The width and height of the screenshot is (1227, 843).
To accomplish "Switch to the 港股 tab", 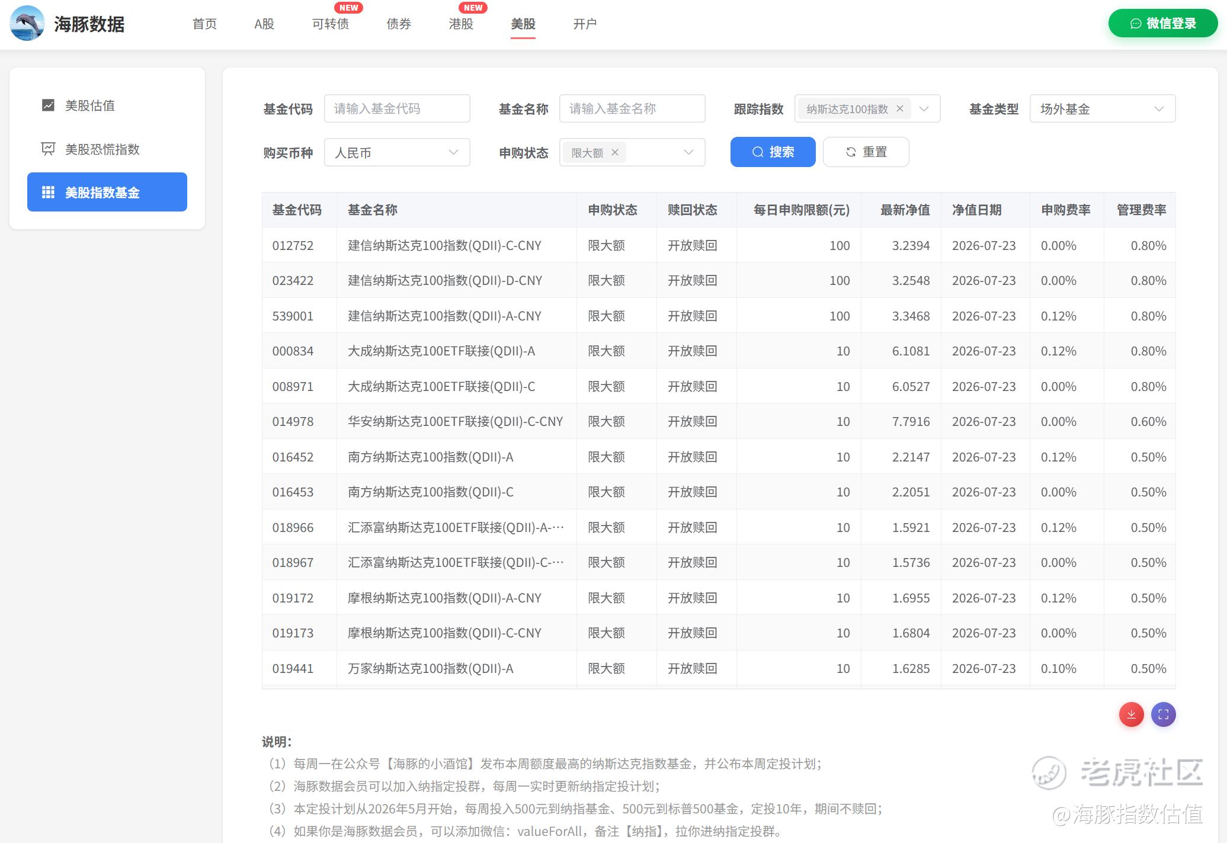I will pos(461,24).
